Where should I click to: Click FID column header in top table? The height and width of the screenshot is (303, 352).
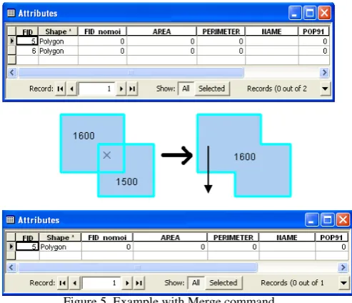27,31
